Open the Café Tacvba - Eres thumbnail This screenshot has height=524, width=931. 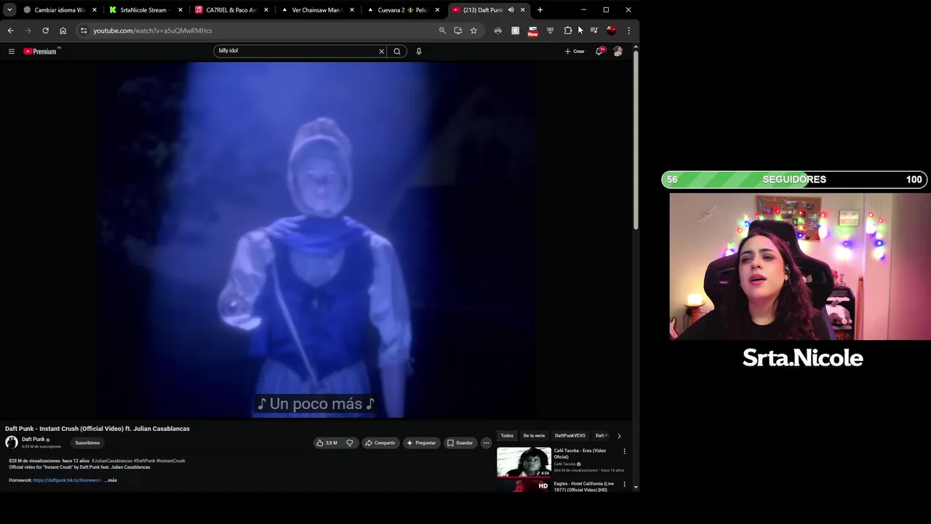coord(524,462)
